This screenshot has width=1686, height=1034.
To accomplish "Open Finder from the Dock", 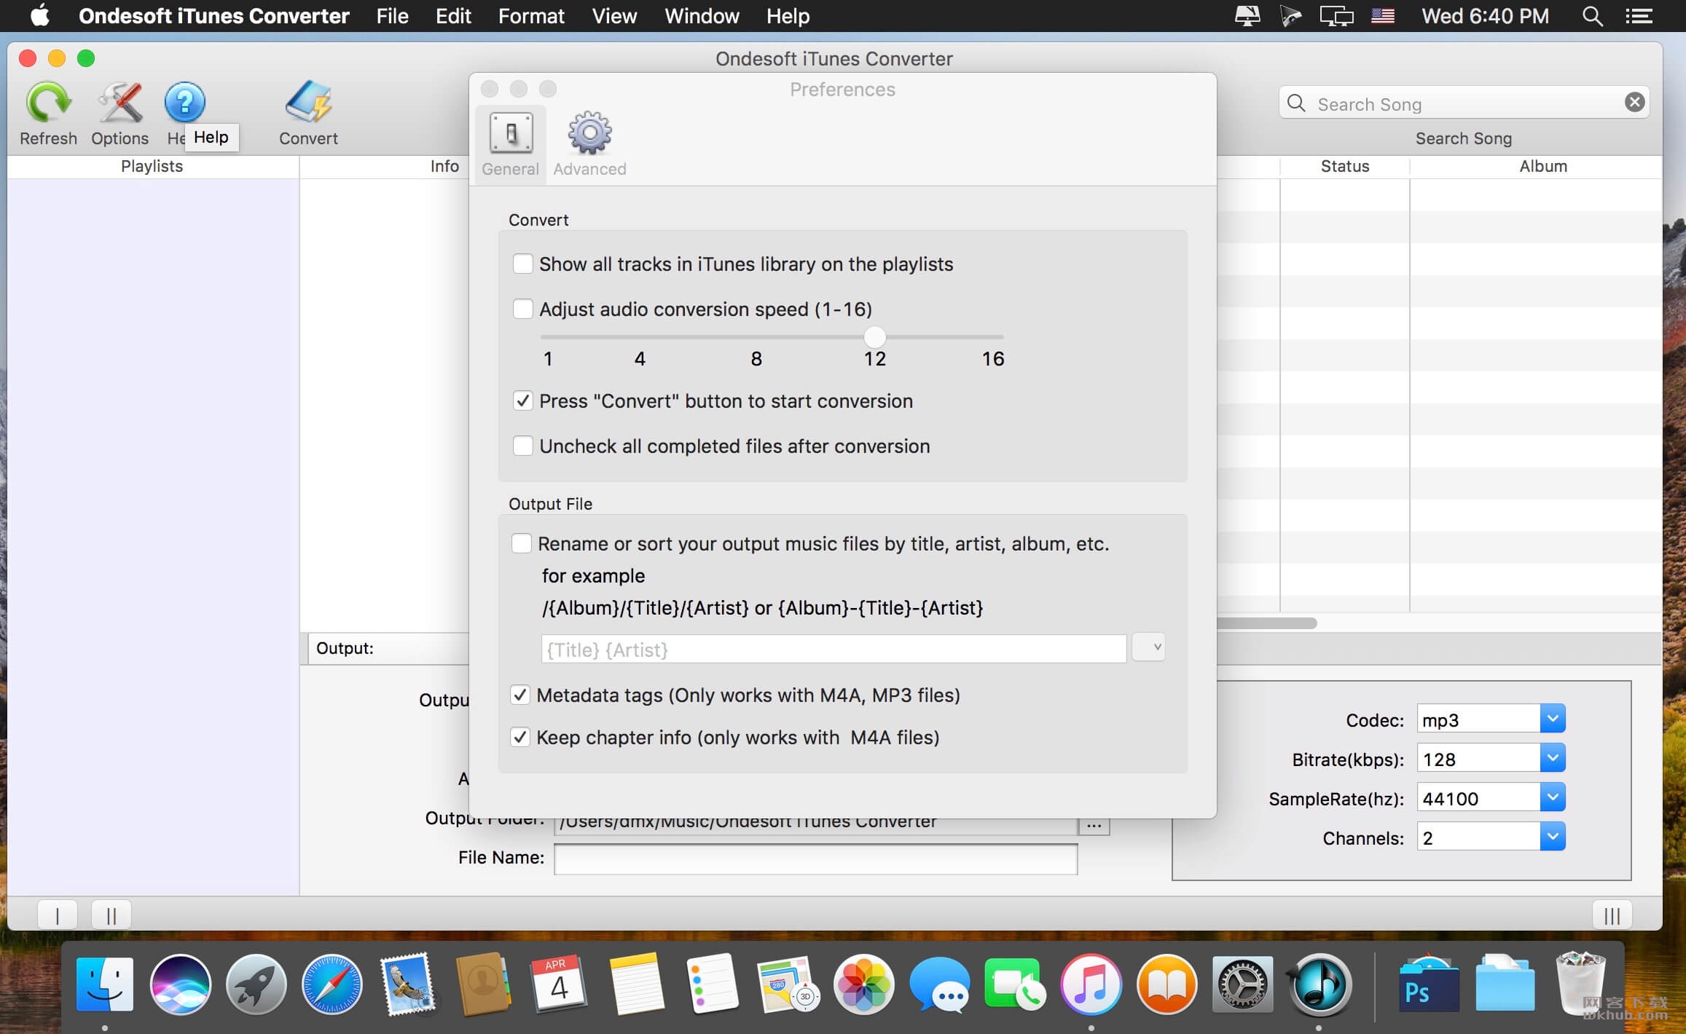I will pyautogui.click(x=105, y=984).
